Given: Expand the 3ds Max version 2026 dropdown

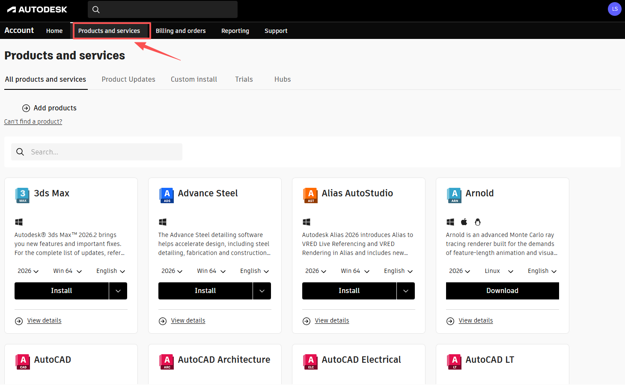Looking at the screenshot, I should 28,271.
